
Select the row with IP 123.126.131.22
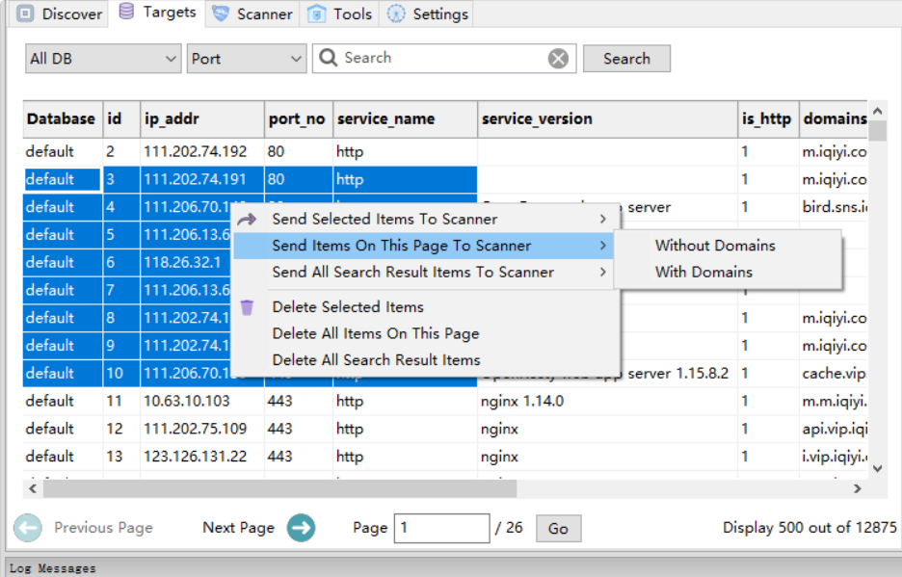[x=445, y=457]
